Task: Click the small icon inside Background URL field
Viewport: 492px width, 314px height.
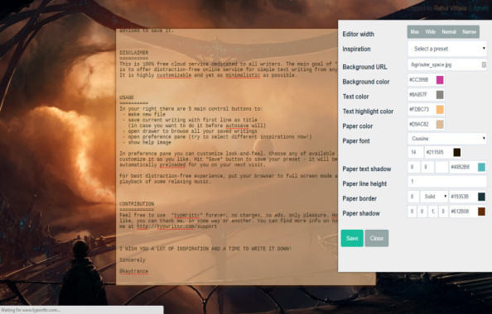Action: tap(484, 64)
